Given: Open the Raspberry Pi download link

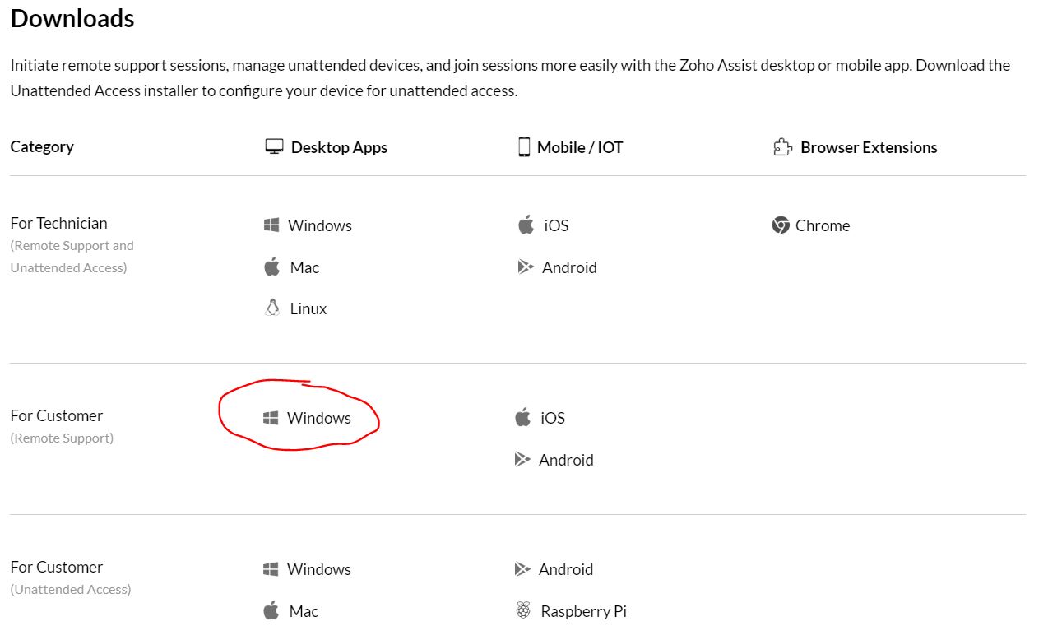Looking at the screenshot, I should tap(583, 611).
